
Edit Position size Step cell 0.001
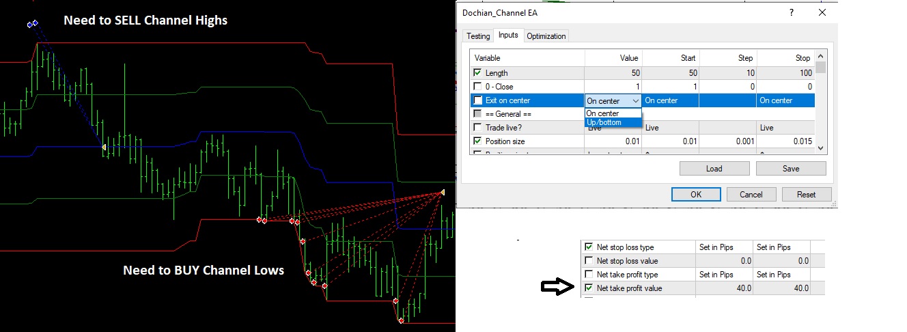click(728, 141)
